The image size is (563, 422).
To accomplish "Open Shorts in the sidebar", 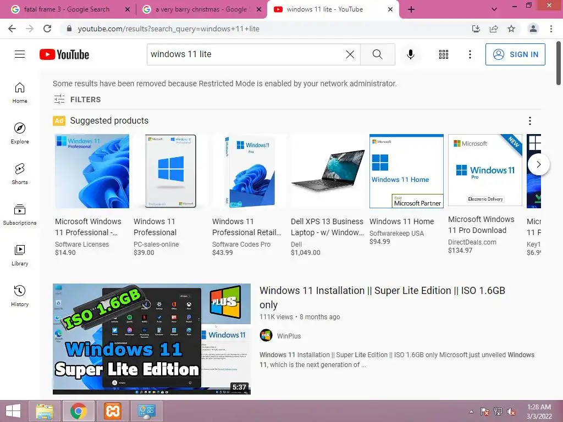I will click(x=20, y=174).
